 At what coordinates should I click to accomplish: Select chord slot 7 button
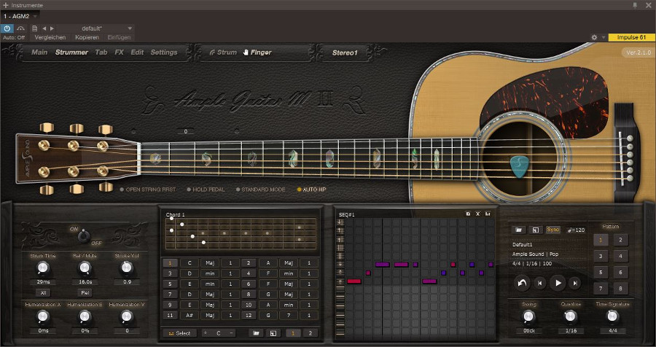point(170,295)
